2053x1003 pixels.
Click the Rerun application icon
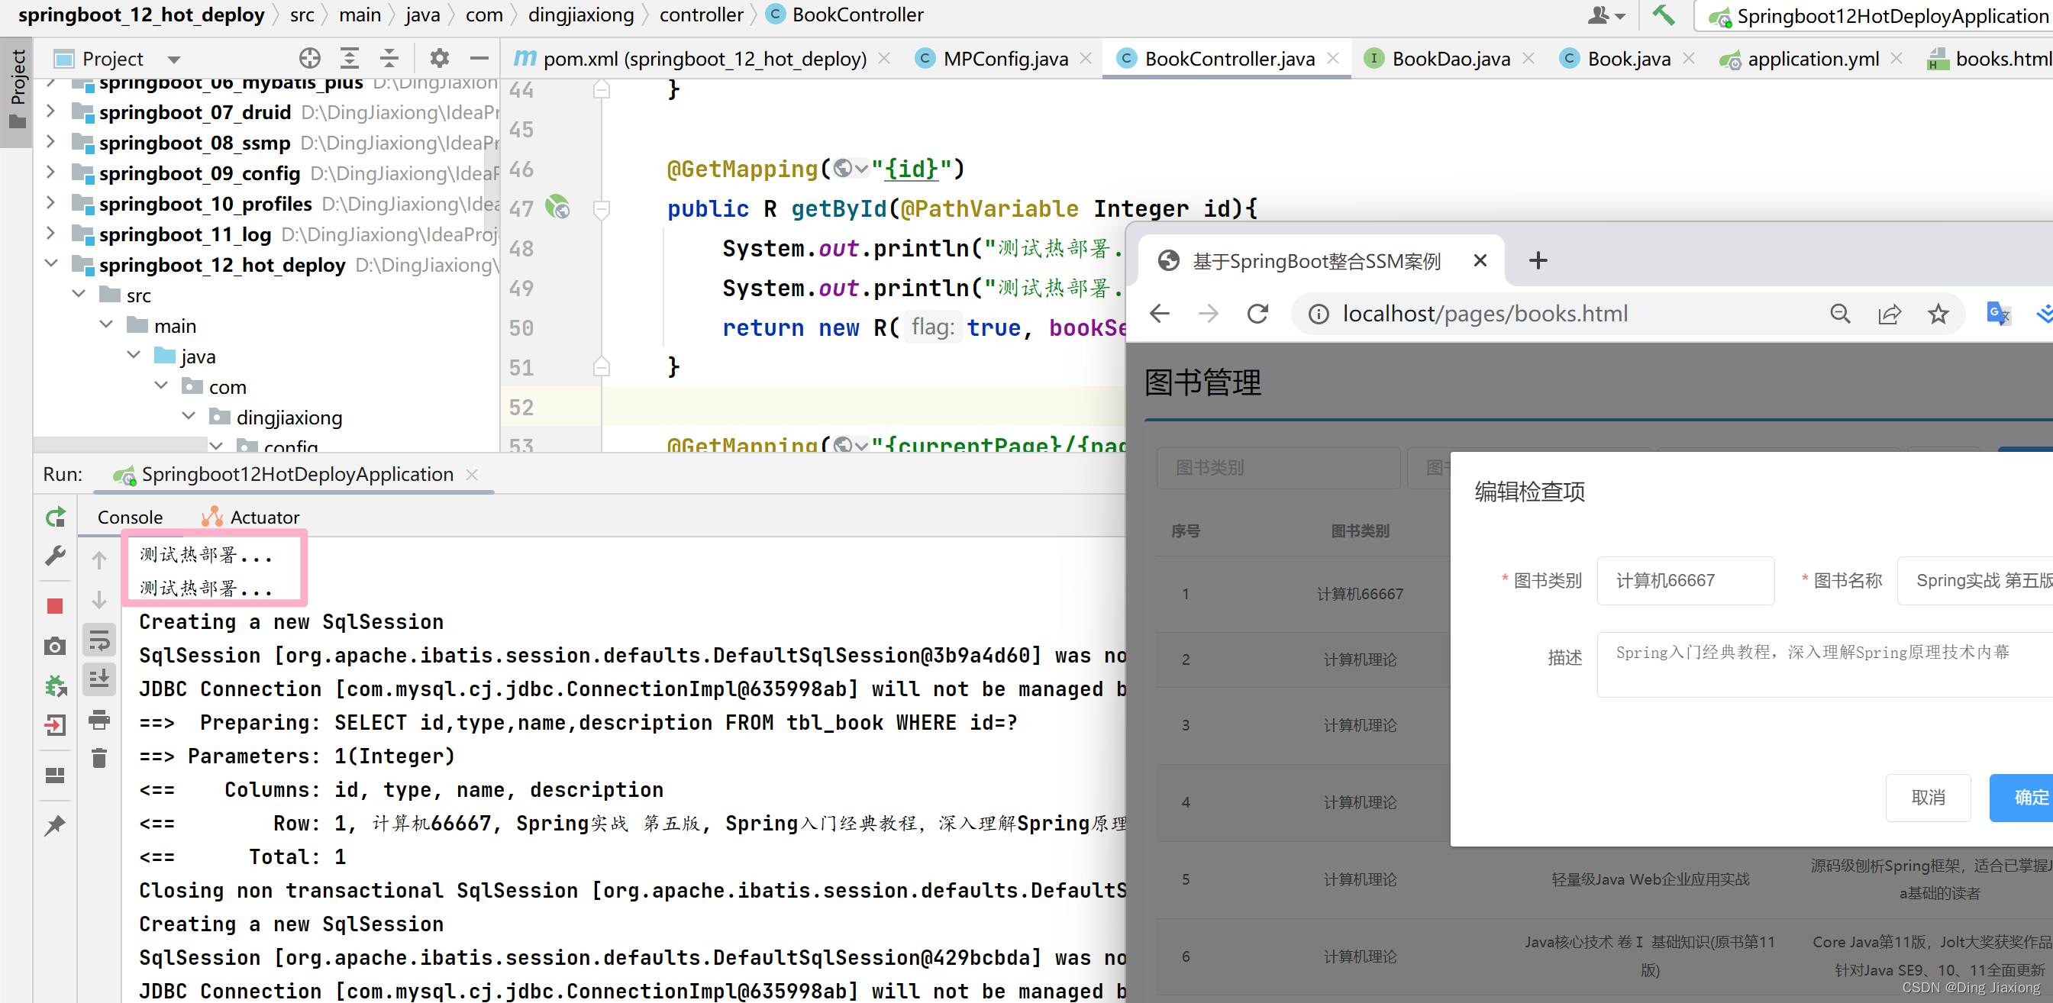(55, 518)
